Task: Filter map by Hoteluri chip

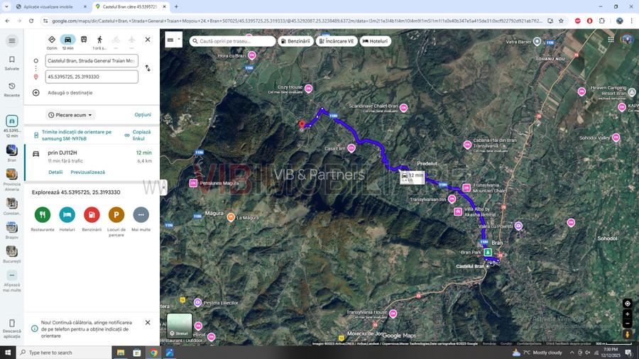Action: pos(376,41)
